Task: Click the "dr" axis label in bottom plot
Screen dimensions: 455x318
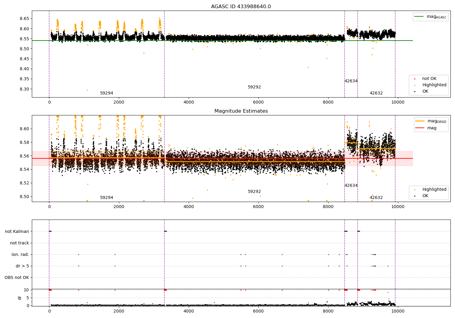Action: tap(20, 298)
